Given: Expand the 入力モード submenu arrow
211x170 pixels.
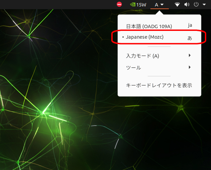Looking at the screenshot, I should coord(190,55).
